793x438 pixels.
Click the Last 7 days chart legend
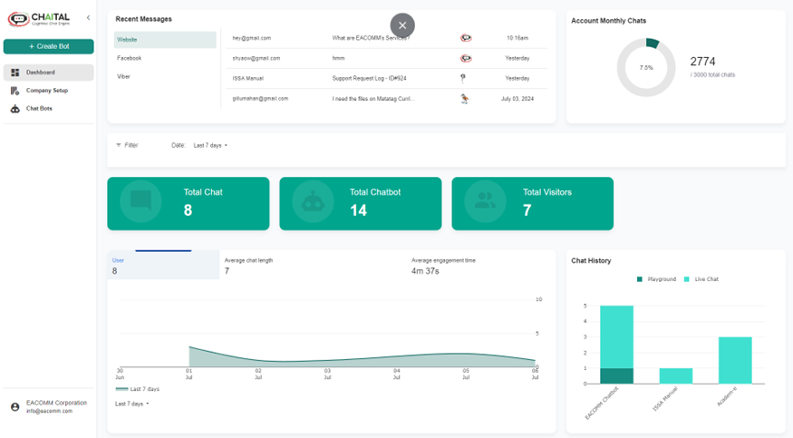[x=137, y=389]
